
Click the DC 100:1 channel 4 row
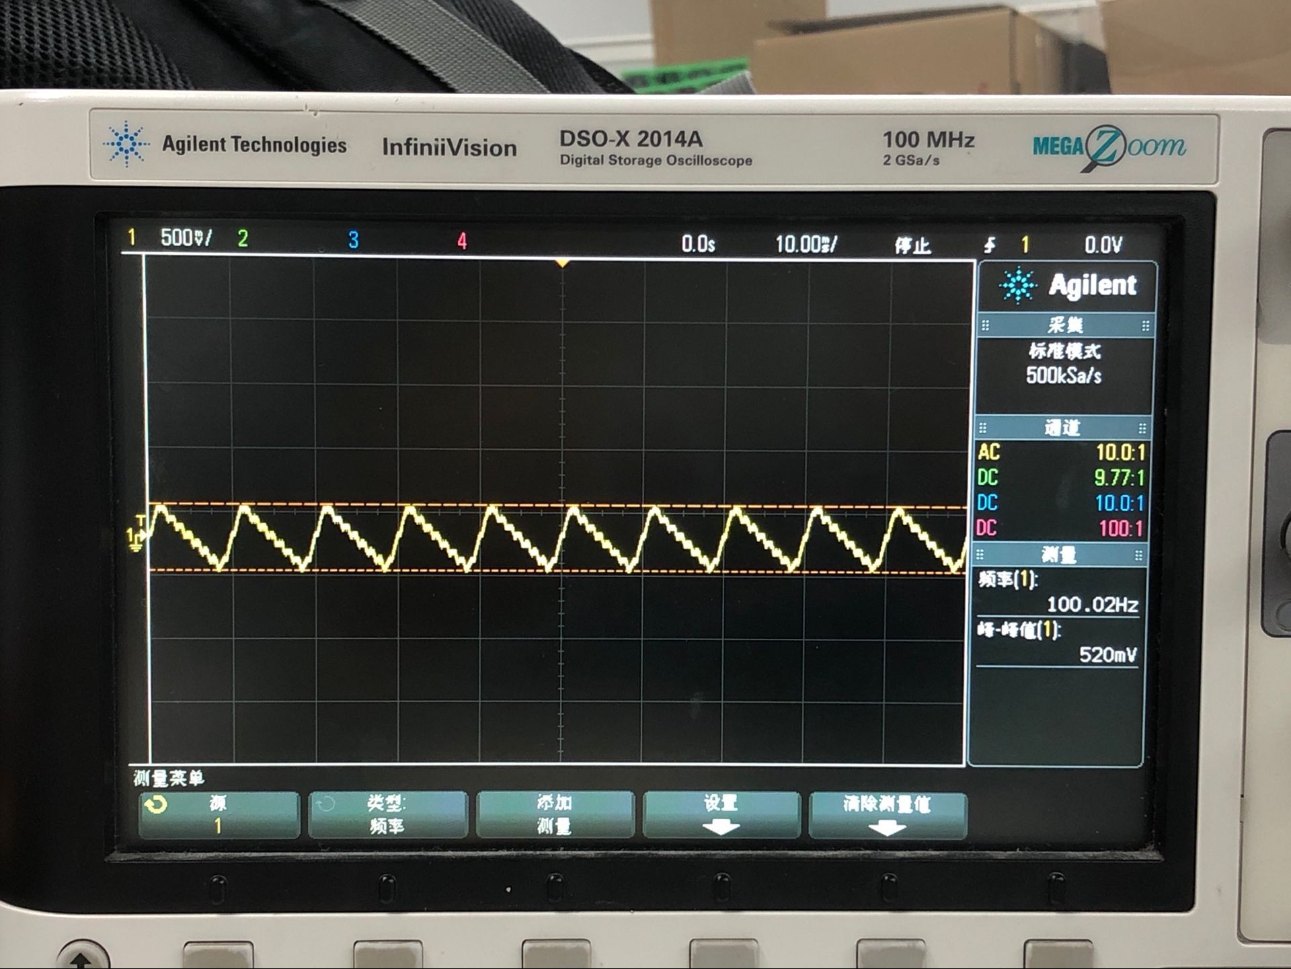[1059, 528]
